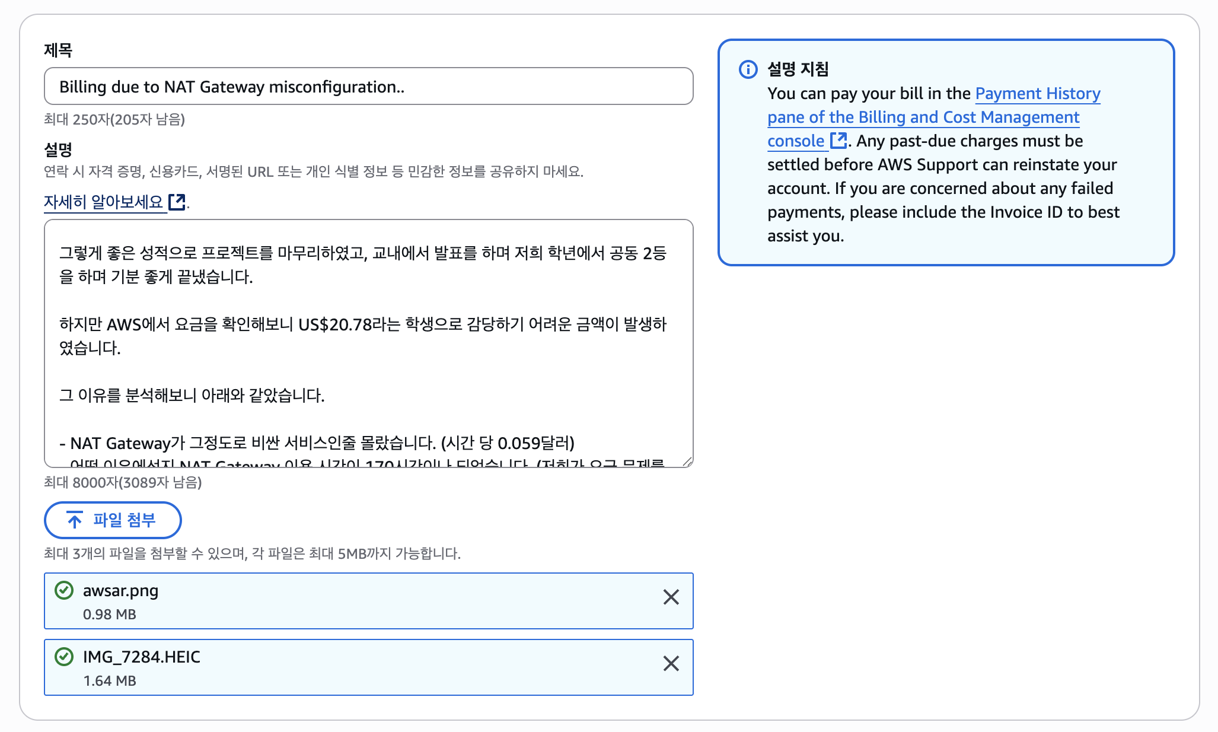Click into the 제목 subject input field
Image resolution: width=1218 pixels, height=732 pixels.
368,87
